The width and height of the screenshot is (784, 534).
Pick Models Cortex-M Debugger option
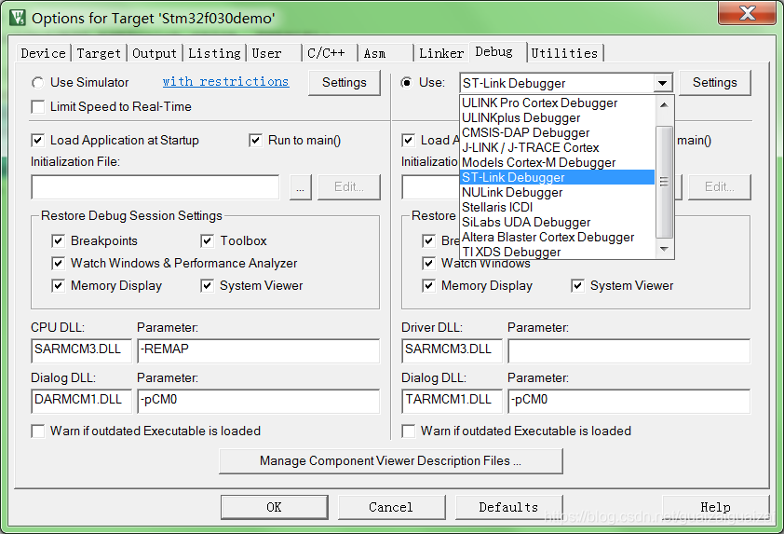tap(557, 163)
